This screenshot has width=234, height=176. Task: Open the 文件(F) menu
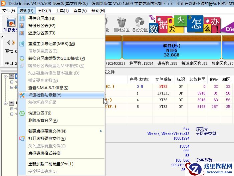point(9,11)
